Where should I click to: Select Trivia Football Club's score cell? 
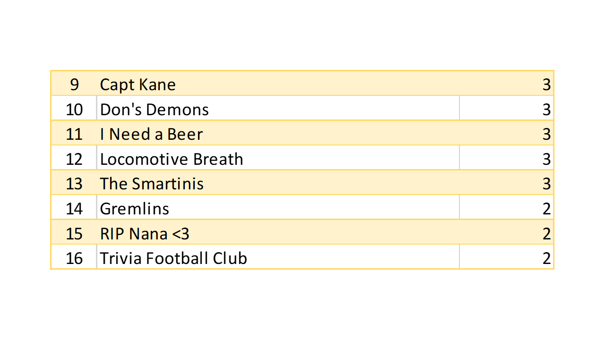tap(546, 258)
